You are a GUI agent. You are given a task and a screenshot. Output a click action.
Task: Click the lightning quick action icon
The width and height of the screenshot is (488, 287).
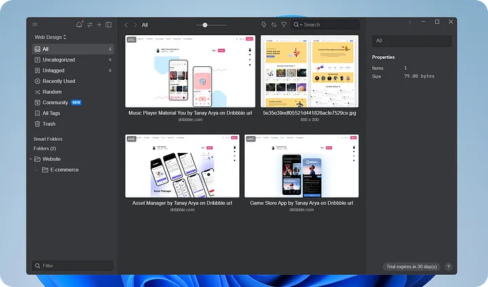[x=264, y=24]
